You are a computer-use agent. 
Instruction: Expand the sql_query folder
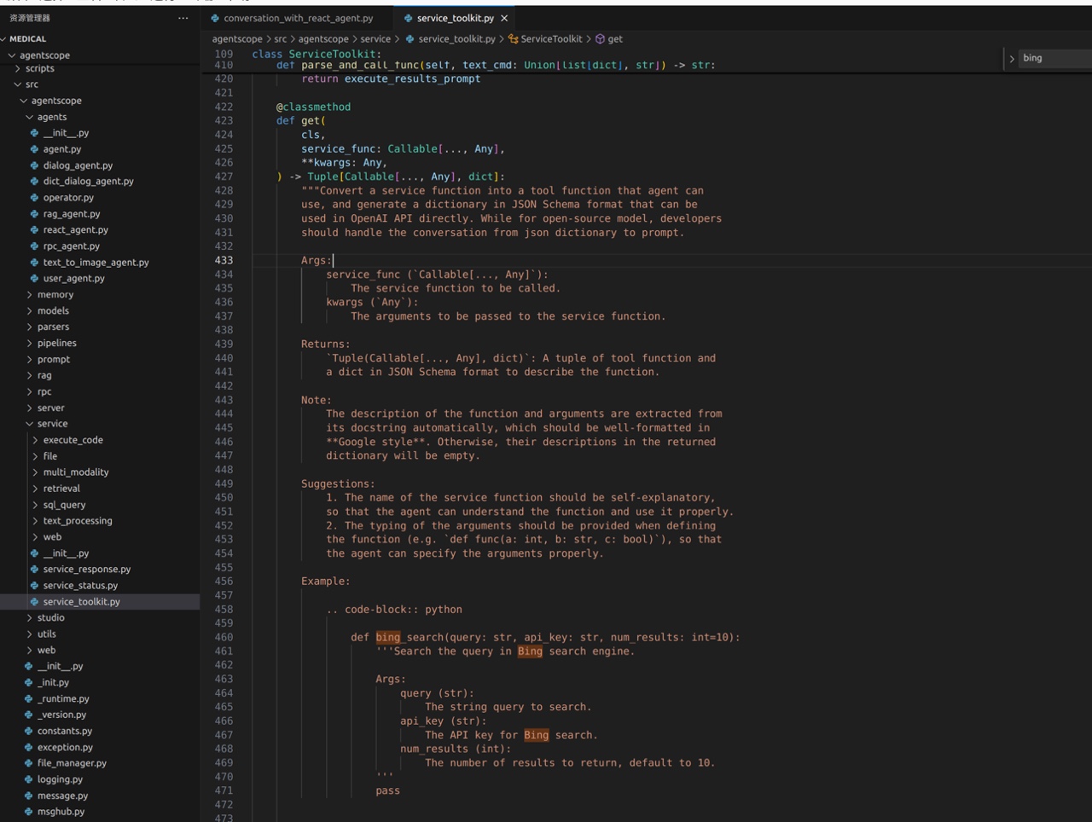pos(35,505)
